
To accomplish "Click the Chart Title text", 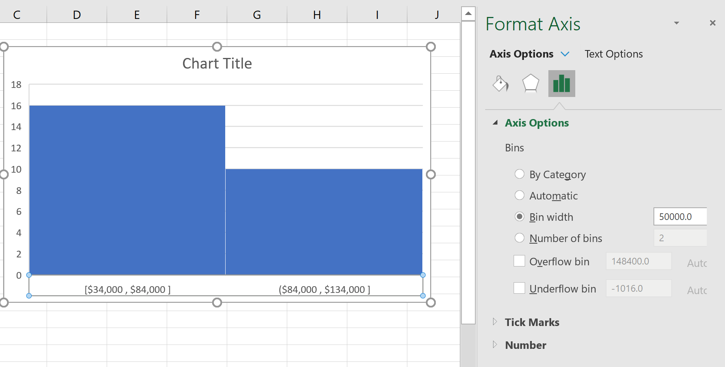I will [x=217, y=63].
